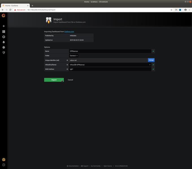Open Server Admin shield icon in sidebar
Image resolution: width=192 pixels, height=169 pixels.
point(4,53)
